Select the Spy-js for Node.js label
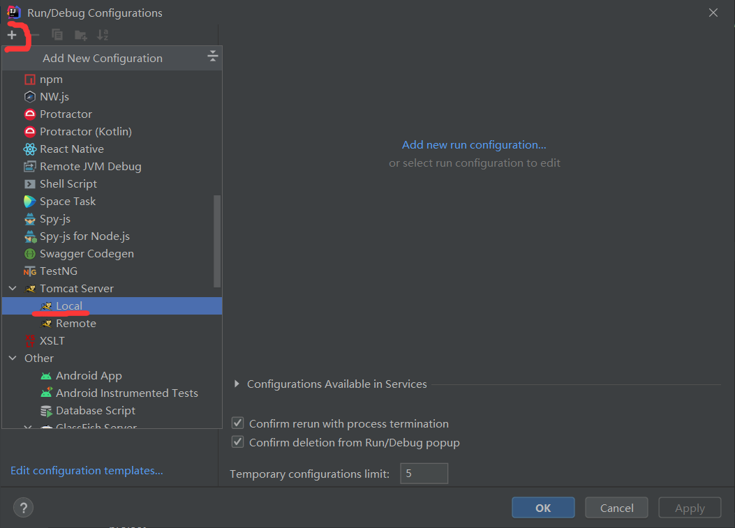735x528 pixels. click(85, 236)
